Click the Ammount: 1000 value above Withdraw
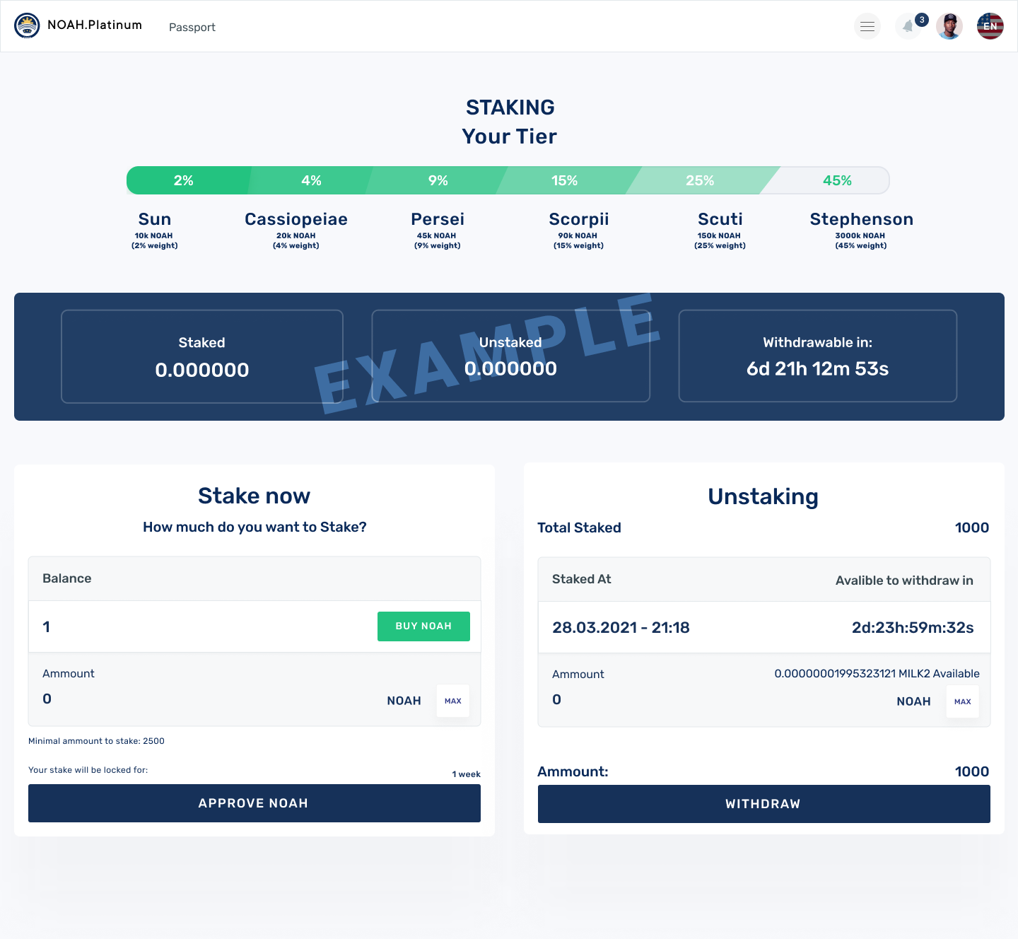 pyautogui.click(x=972, y=771)
